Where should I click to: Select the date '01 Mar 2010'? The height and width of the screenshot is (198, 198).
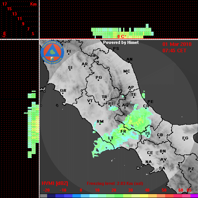pyautogui.click(x=177, y=44)
